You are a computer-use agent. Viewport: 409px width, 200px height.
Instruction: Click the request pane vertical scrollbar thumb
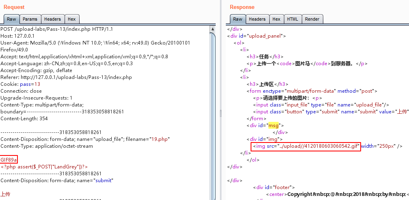pyautogui.click(x=213, y=116)
